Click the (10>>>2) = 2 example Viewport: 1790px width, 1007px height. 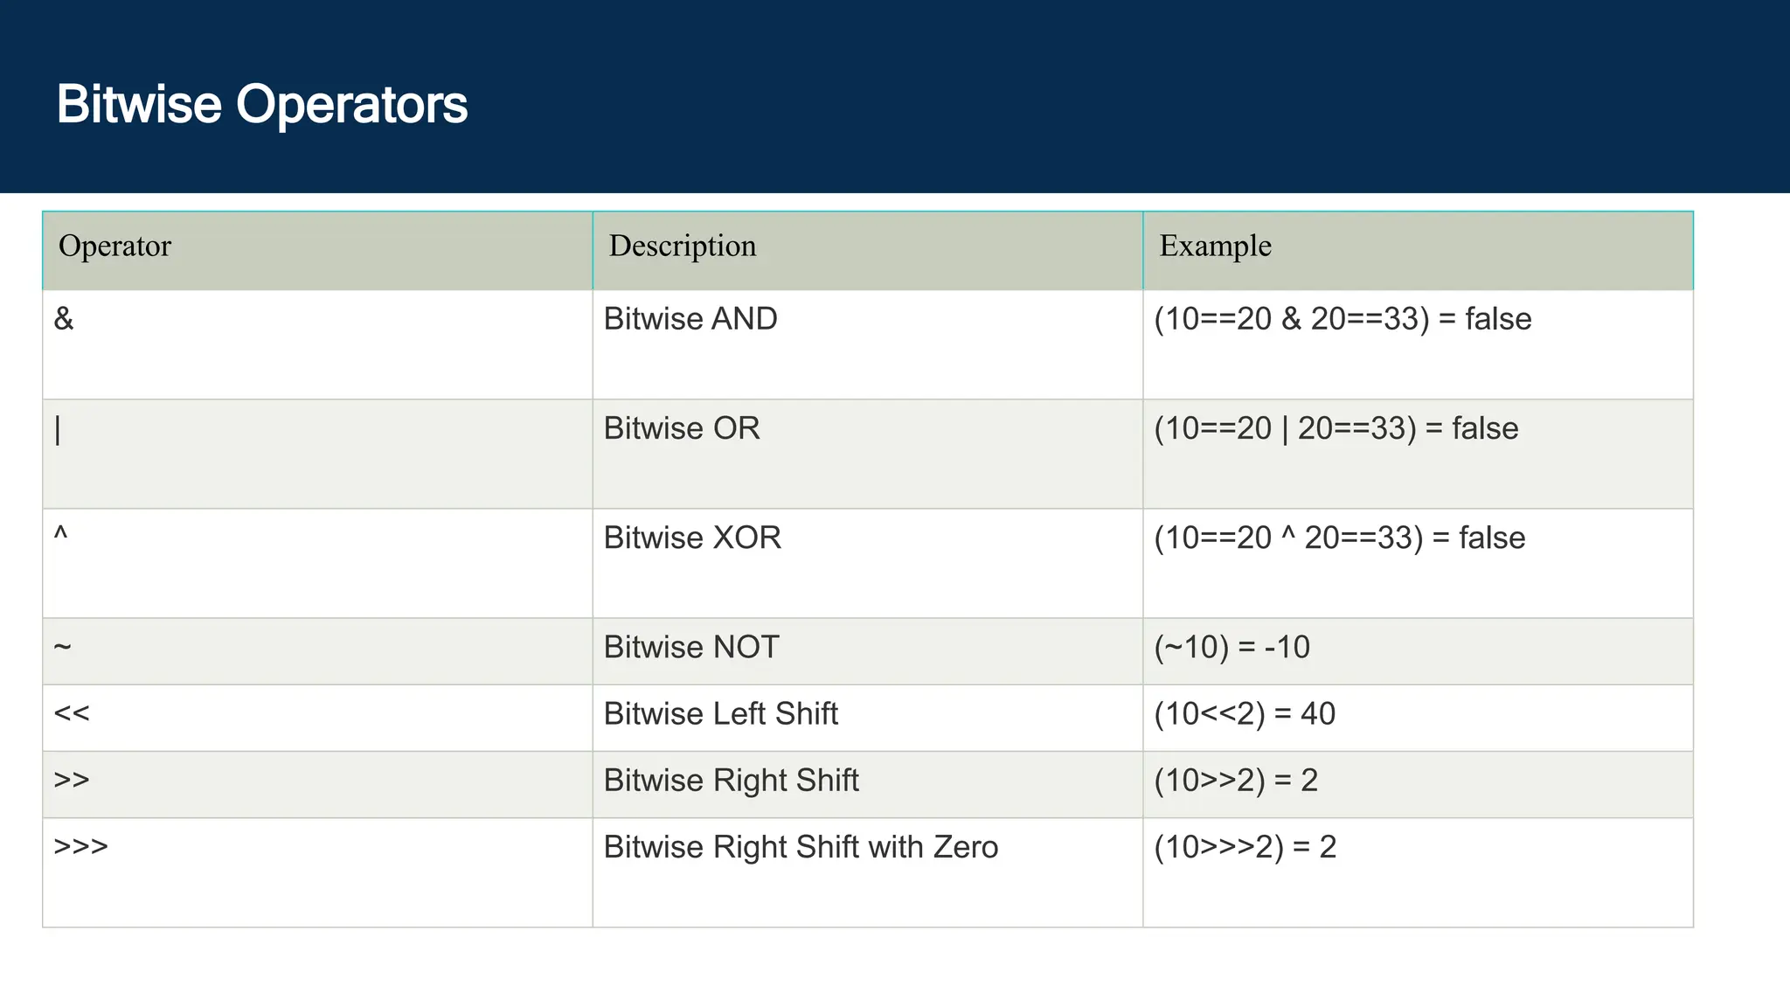click(x=1245, y=847)
